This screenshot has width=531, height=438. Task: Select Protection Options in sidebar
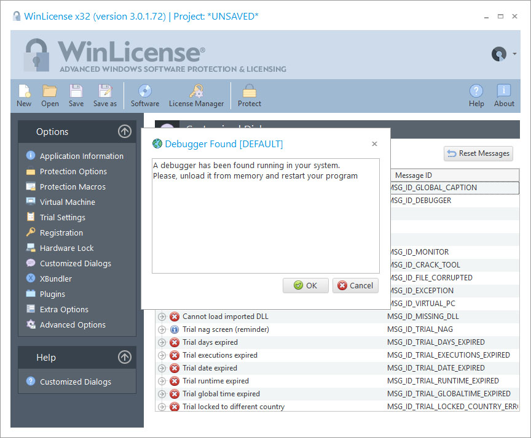click(x=73, y=171)
